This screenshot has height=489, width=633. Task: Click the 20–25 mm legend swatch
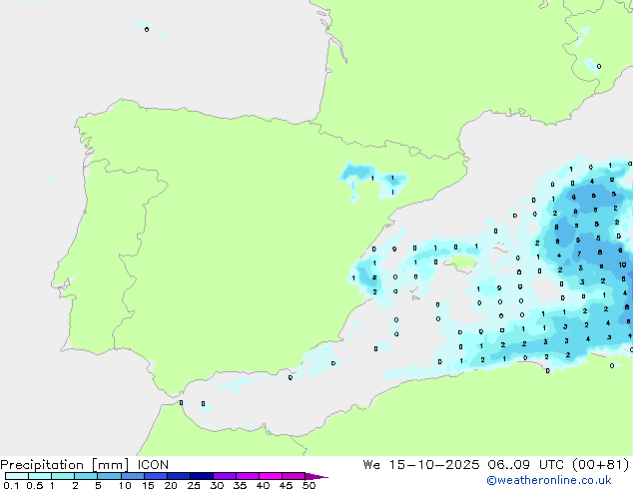(x=179, y=476)
